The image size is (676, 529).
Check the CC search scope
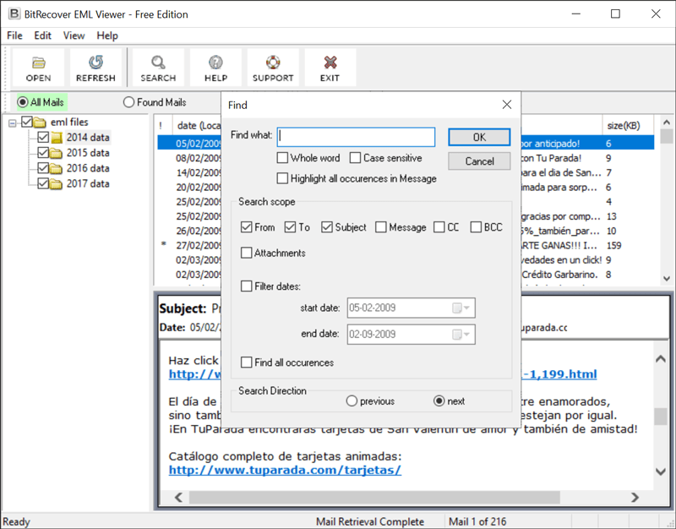pyautogui.click(x=439, y=226)
